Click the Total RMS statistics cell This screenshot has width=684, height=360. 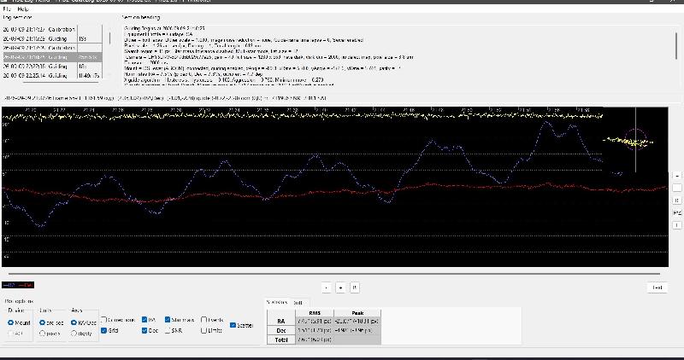point(315,340)
